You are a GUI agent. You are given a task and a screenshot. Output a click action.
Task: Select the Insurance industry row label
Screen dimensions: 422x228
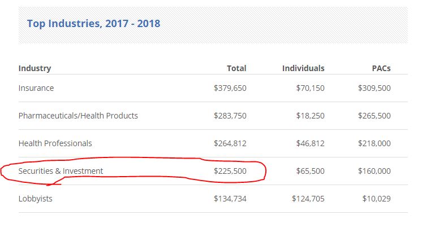tap(36, 88)
